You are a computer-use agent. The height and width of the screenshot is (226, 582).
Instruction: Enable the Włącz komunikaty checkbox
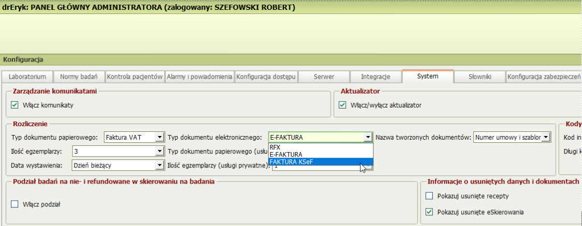14,105
